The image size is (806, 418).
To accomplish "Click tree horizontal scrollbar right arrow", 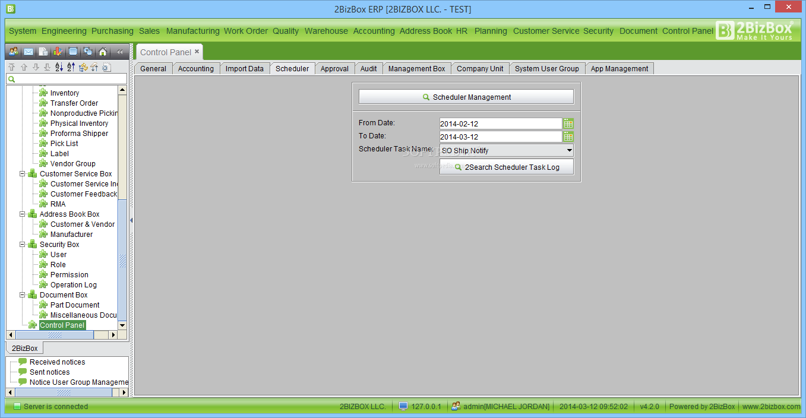I will click(113, 335).
